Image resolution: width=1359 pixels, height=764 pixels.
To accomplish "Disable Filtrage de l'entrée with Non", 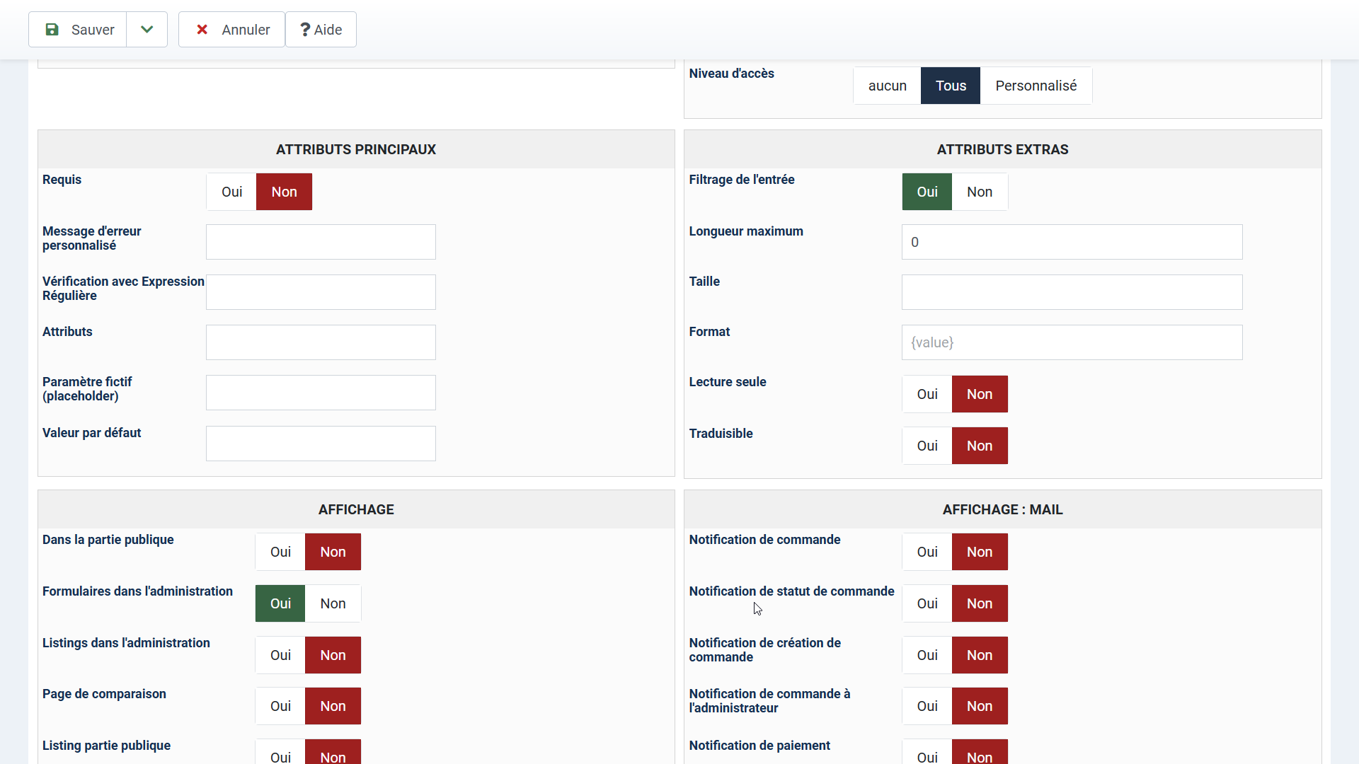I will (x=979, y=192).
